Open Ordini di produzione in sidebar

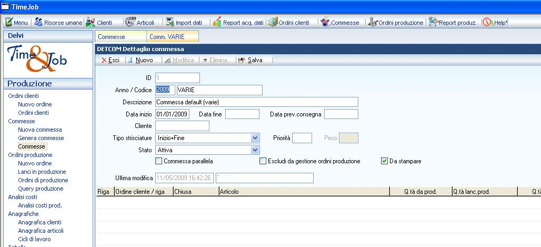click(x=43, y=180)
